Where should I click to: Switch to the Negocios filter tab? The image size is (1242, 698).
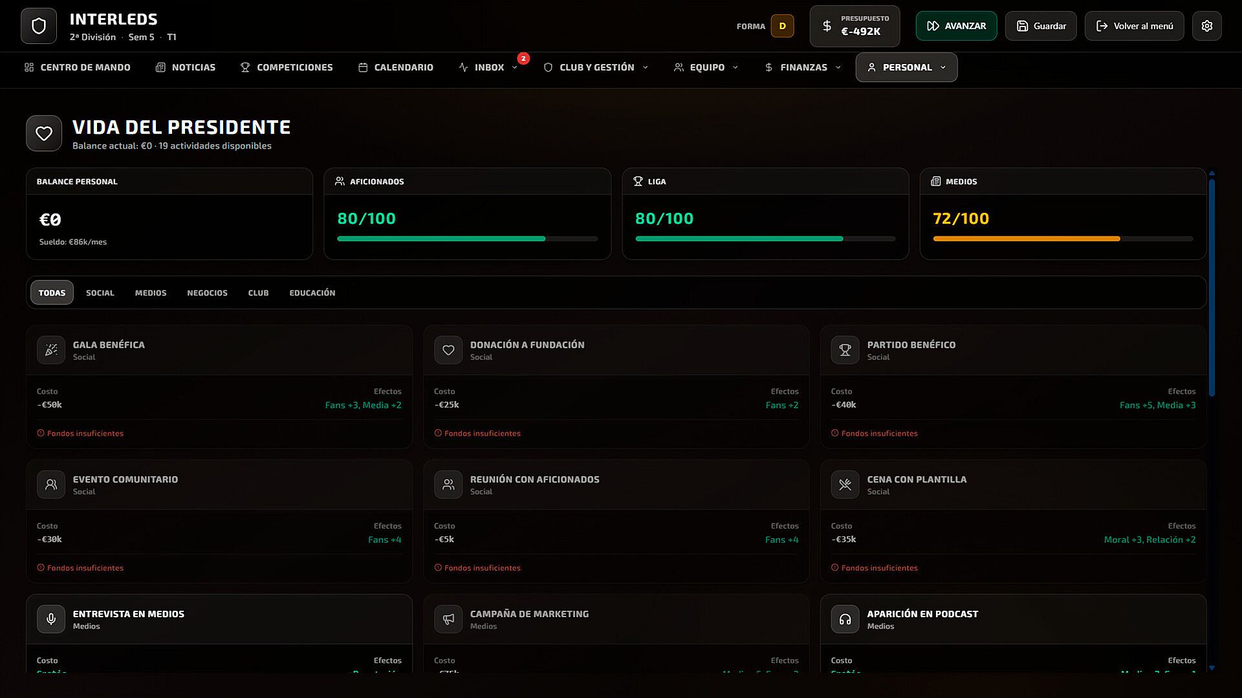point(207,293)
